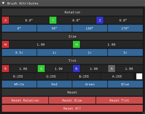Click the A:255 color value field

(x=117, y=76)
